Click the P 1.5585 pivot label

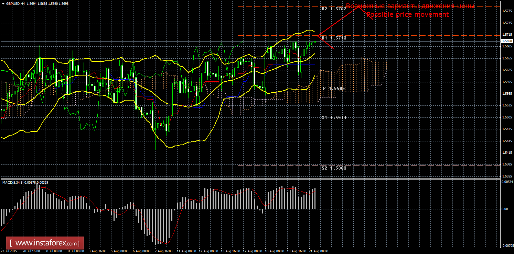click(x=334, y=88)
